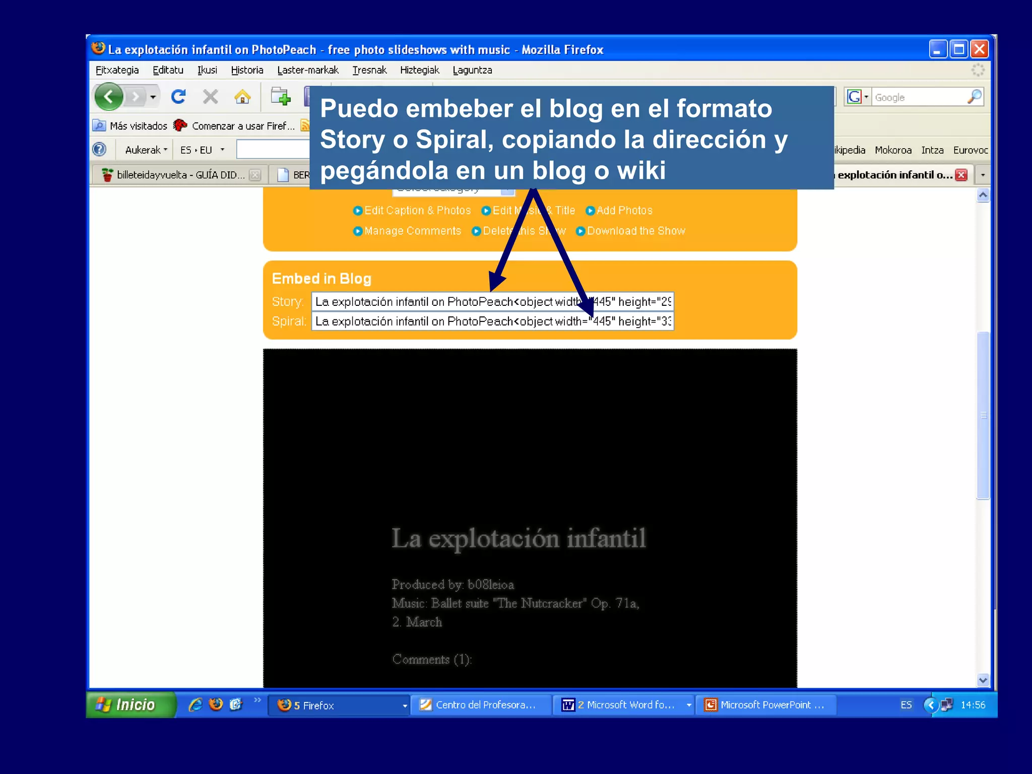Viewport: 1032px width, 774px height.
Task: Click the page scrollbar up arrow
Action: [x=983, y=195]
